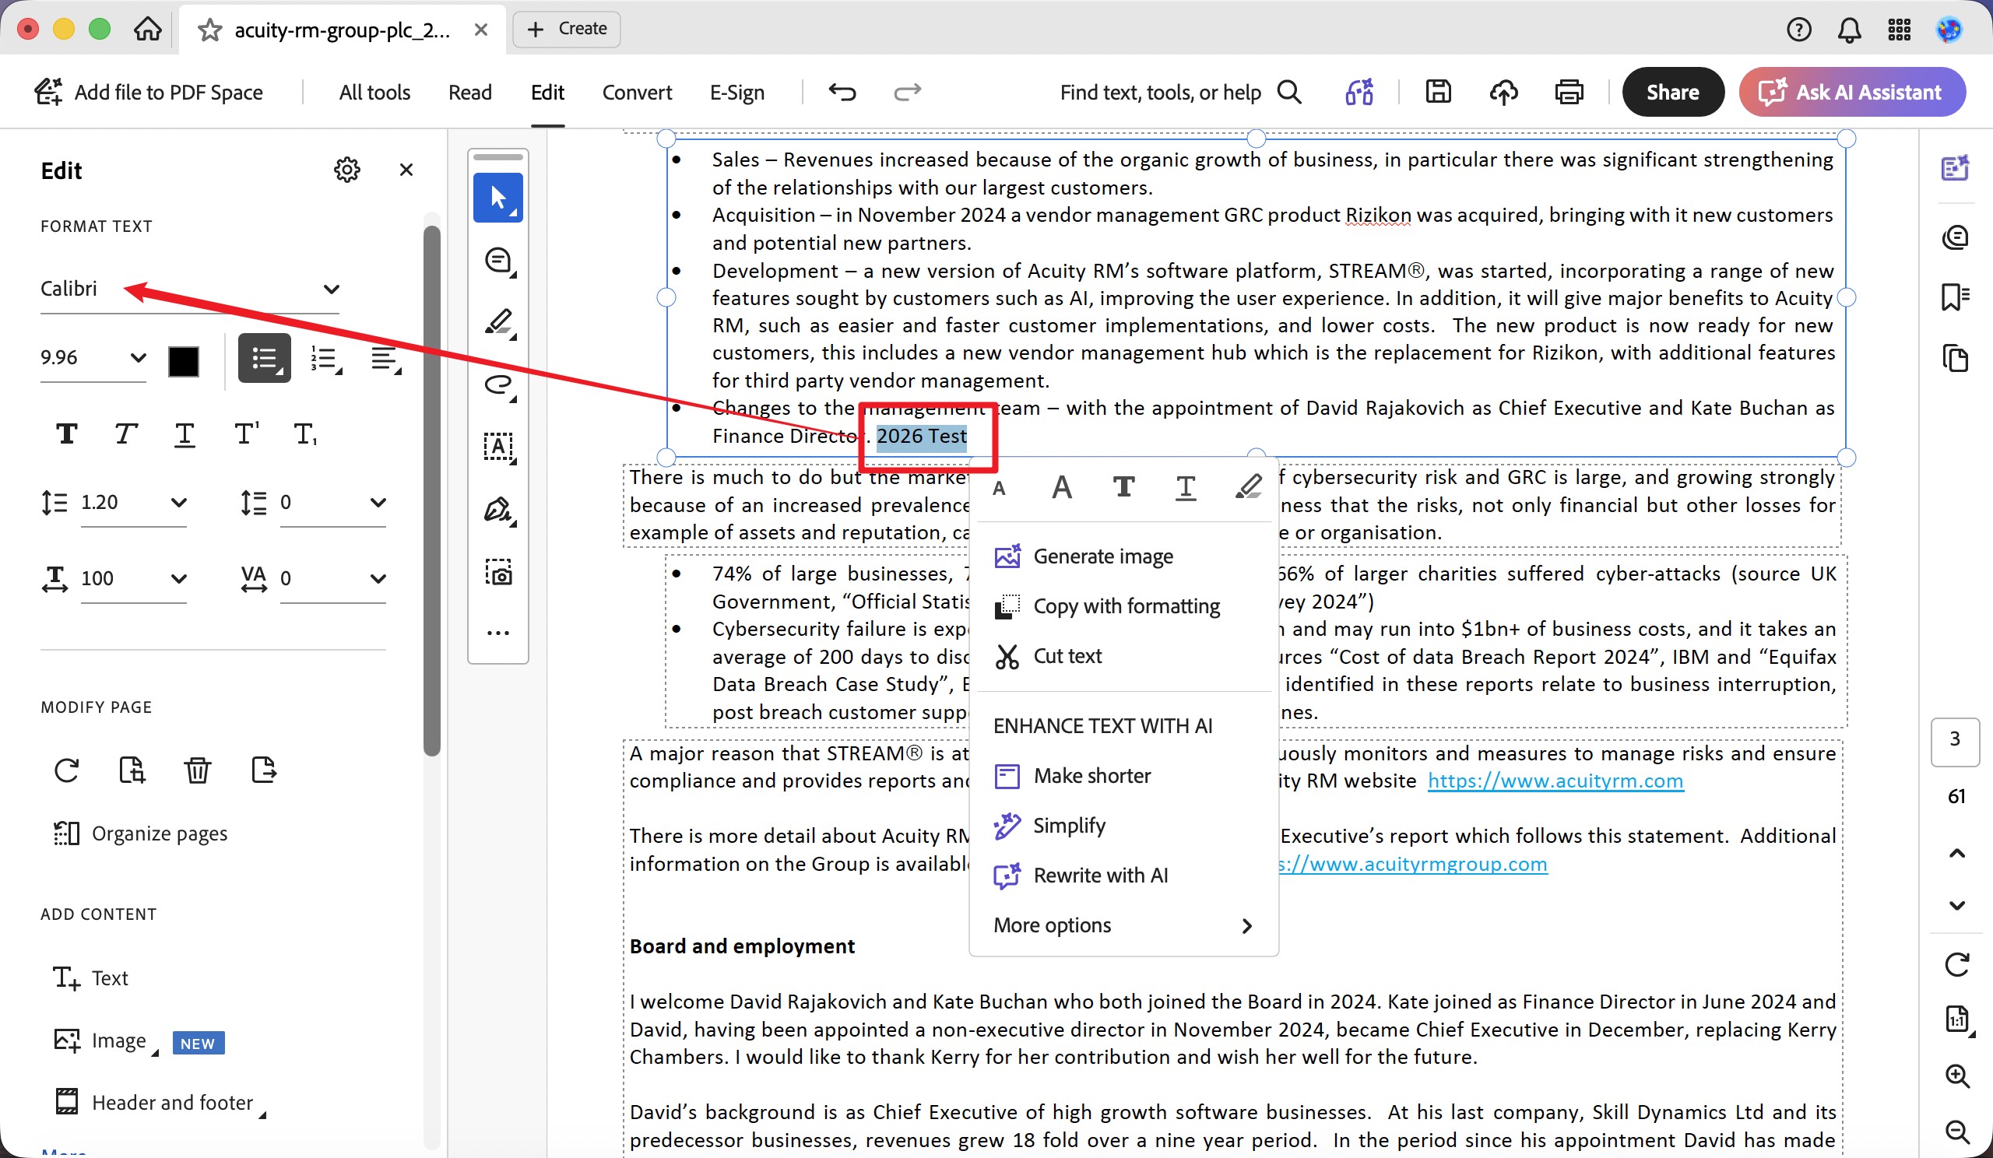
Task: Open acuityrm.com hyperlink
Action: (1555, 781)
